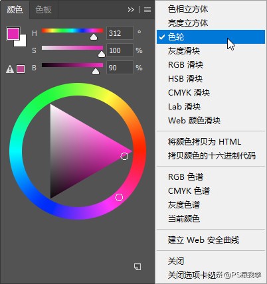The image size is (267, 284).
Task: Collapse panels with the double-arrow icon
Action: 131,10
